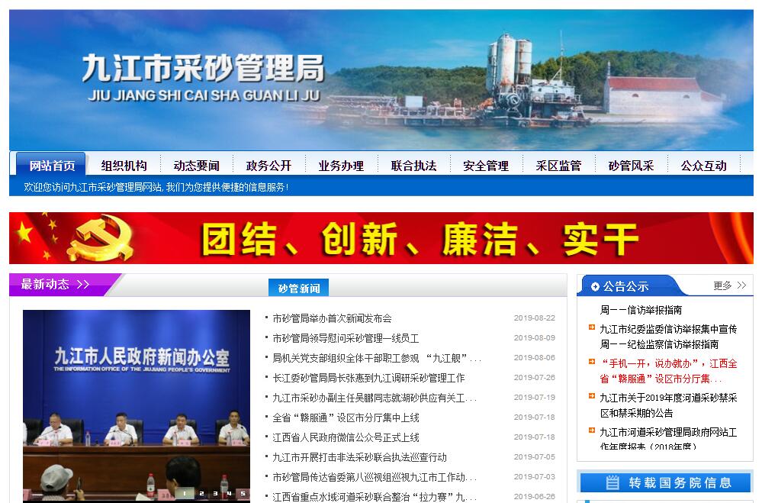Open the 组织机构 menu item
This screenshot has height=503, width=762.
pos(124,166)
